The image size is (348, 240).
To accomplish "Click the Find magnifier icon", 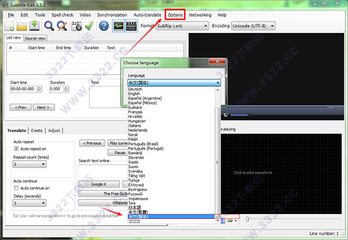I will [49, 26].
